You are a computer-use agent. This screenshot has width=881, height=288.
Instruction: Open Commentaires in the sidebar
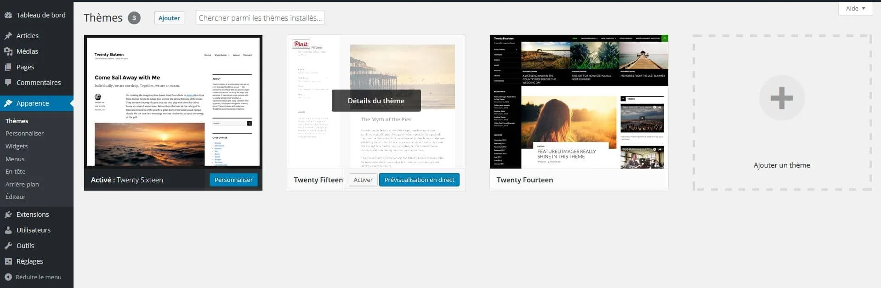pyautogui.click(x=37, y=83)
